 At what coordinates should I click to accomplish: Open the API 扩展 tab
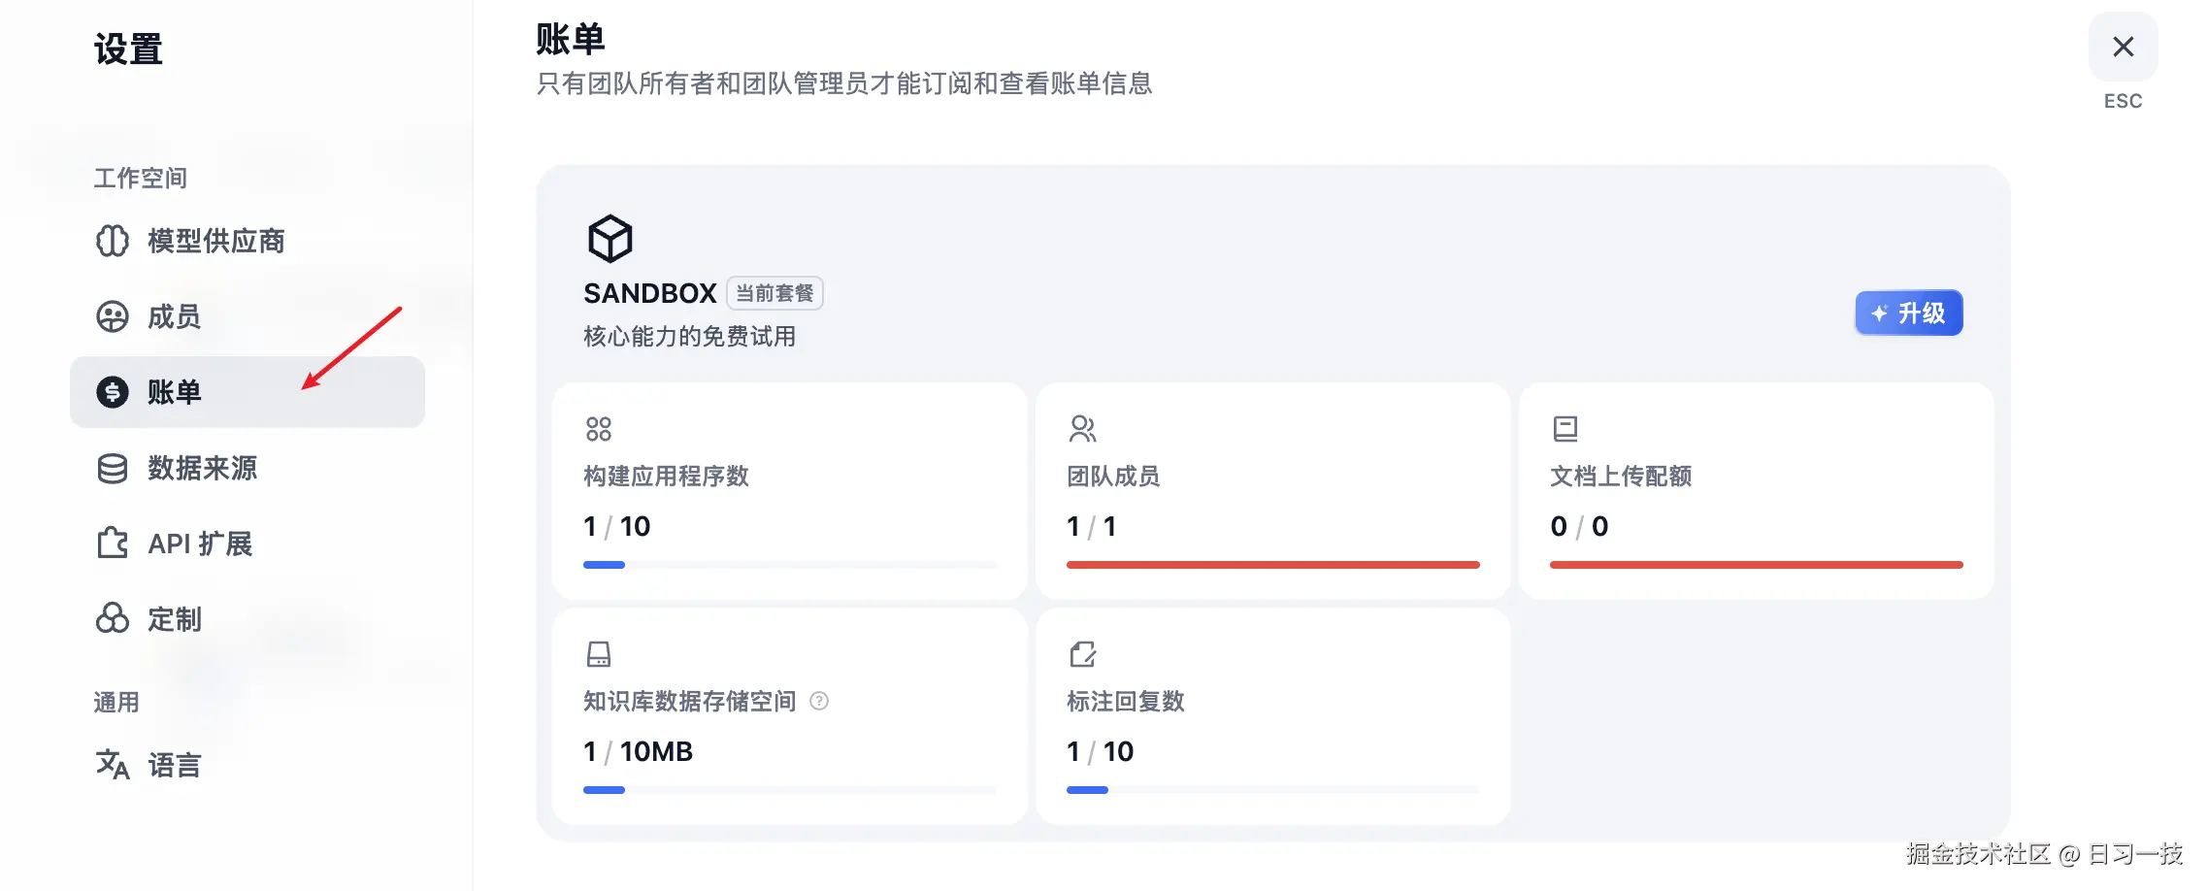[200, 544]
